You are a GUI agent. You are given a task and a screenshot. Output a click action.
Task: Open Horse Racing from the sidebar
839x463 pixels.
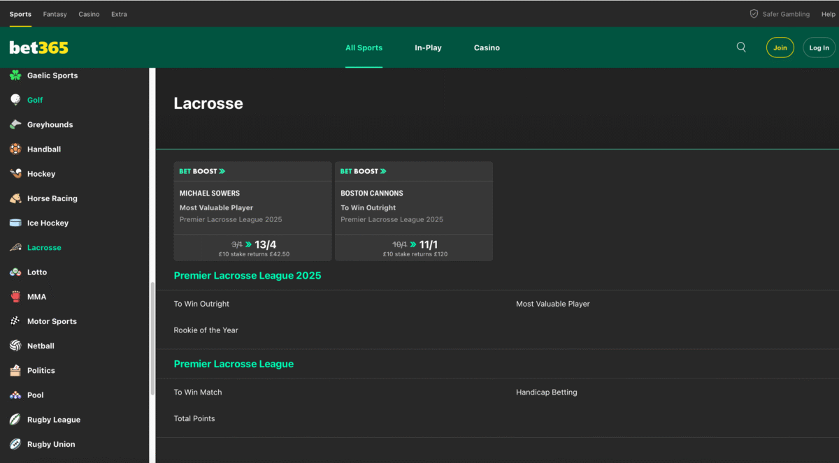pyautogui.click(x=52, y=198)
